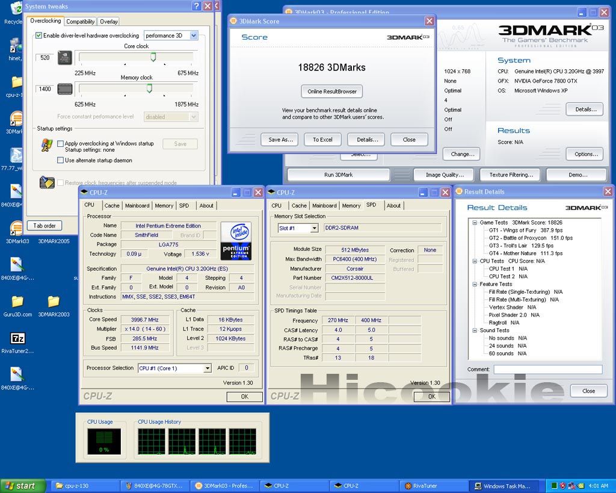Open the RivaTuner 7z archive icon
This screenshot has height=493, width=616.
pos(17,338)
